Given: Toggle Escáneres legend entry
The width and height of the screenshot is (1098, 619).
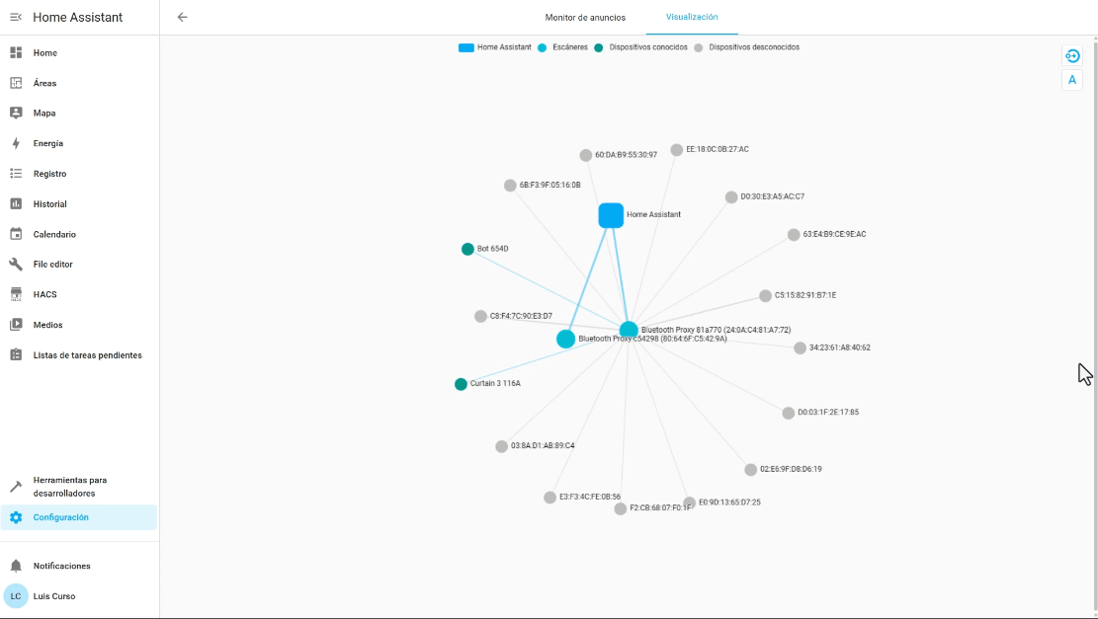Looking at the screenshot, I should (x=563, y=47).
